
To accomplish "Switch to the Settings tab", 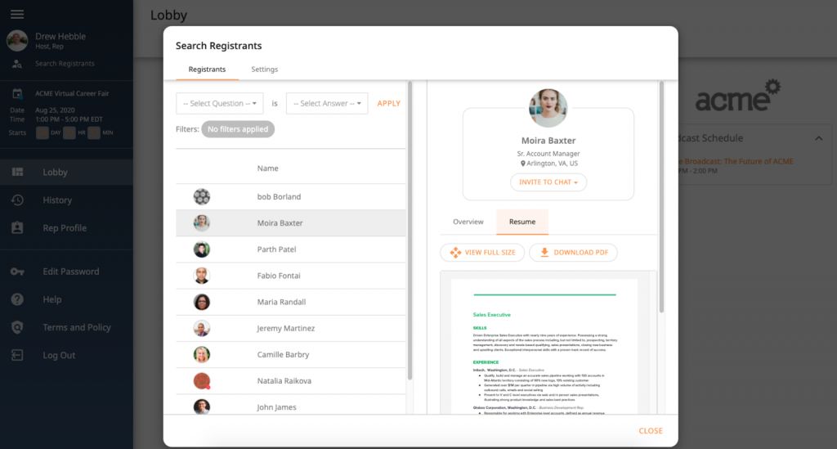I will pyautogui.click(x=264, y=70).
